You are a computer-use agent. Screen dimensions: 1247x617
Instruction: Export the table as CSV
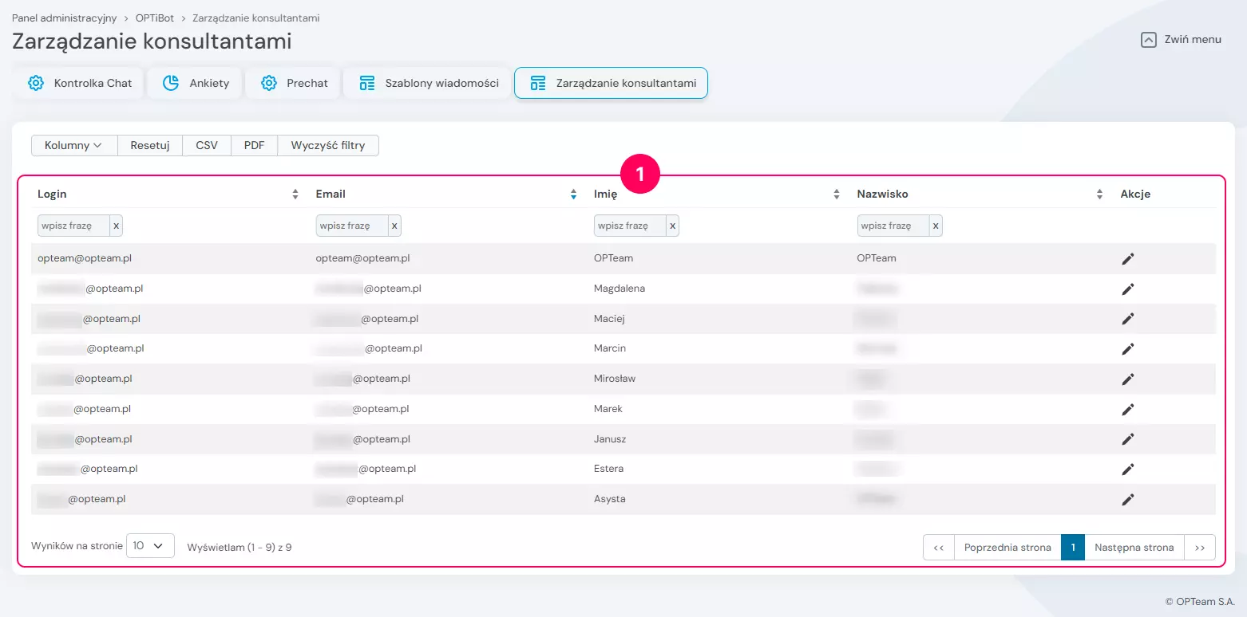tap(207, 145)
